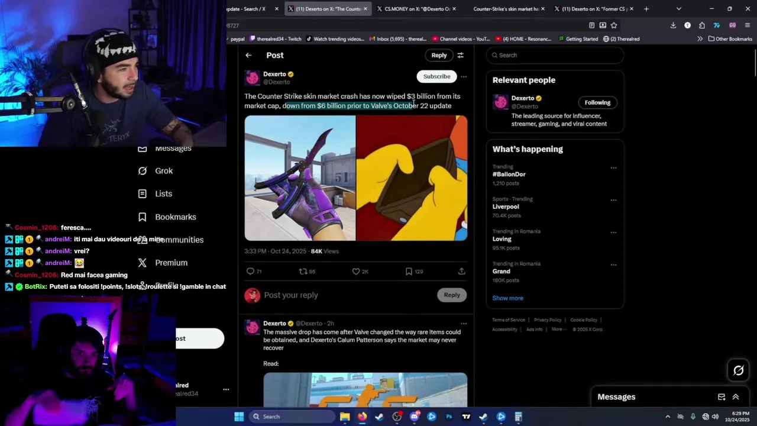
Task: Click the Subscribe button on Dexerto's post
Action: point(436,76)
